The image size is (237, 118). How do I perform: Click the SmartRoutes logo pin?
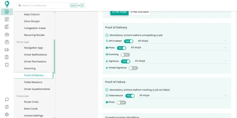[x=7, y=4]
